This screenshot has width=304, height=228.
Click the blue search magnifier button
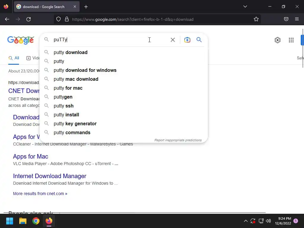(199, 40)
